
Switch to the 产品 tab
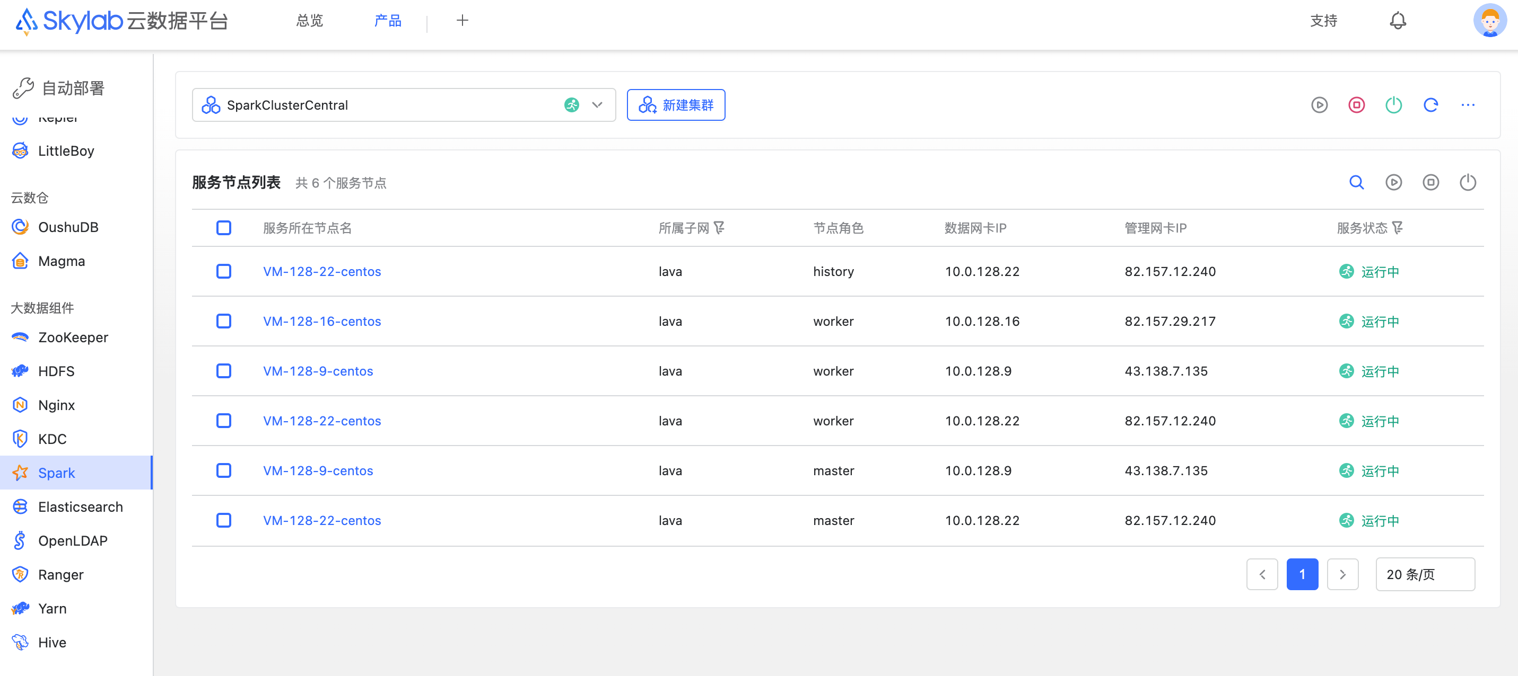(388, 21)
